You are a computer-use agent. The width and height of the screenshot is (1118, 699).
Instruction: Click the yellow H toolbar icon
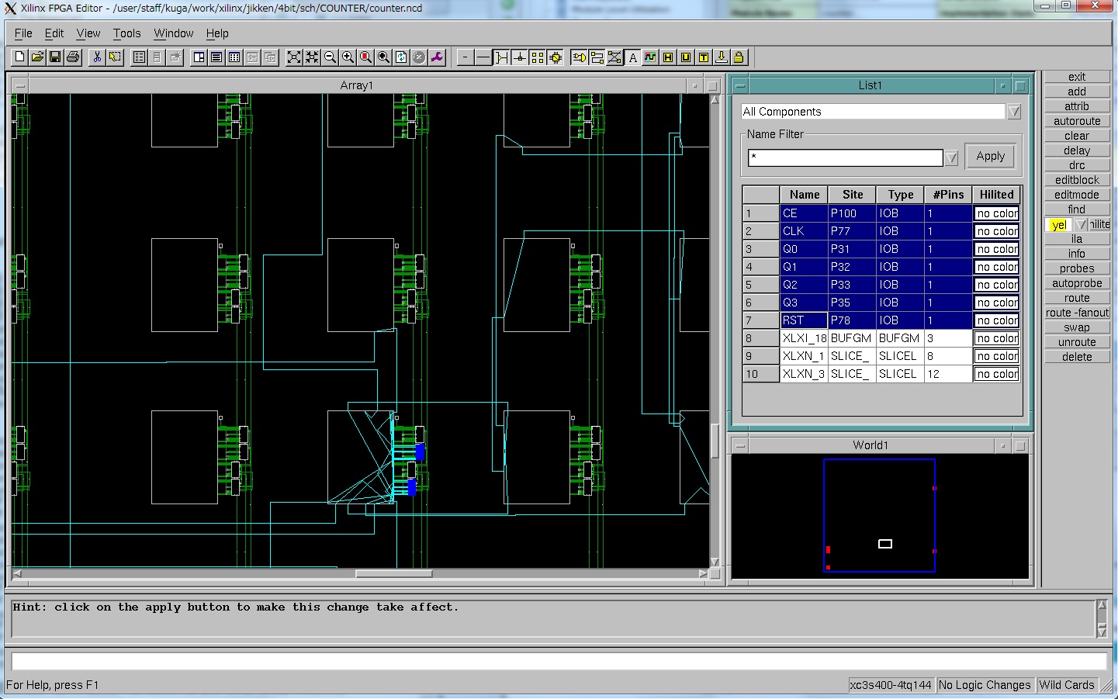[668, 57]
